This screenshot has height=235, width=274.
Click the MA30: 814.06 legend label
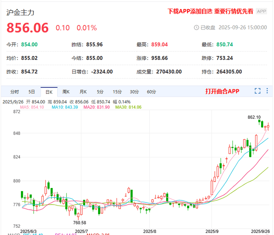(128, 107)
